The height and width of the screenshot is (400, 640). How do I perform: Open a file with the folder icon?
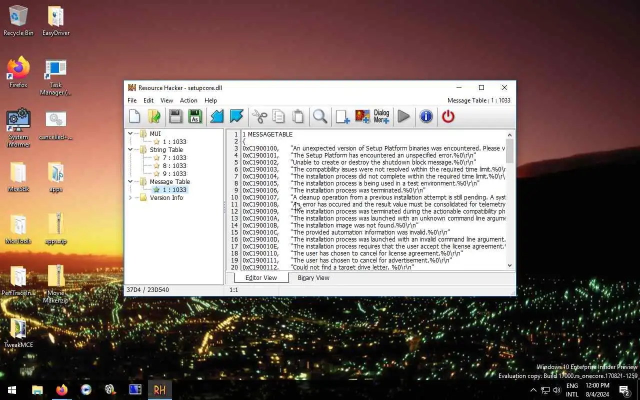pos(154,116)
